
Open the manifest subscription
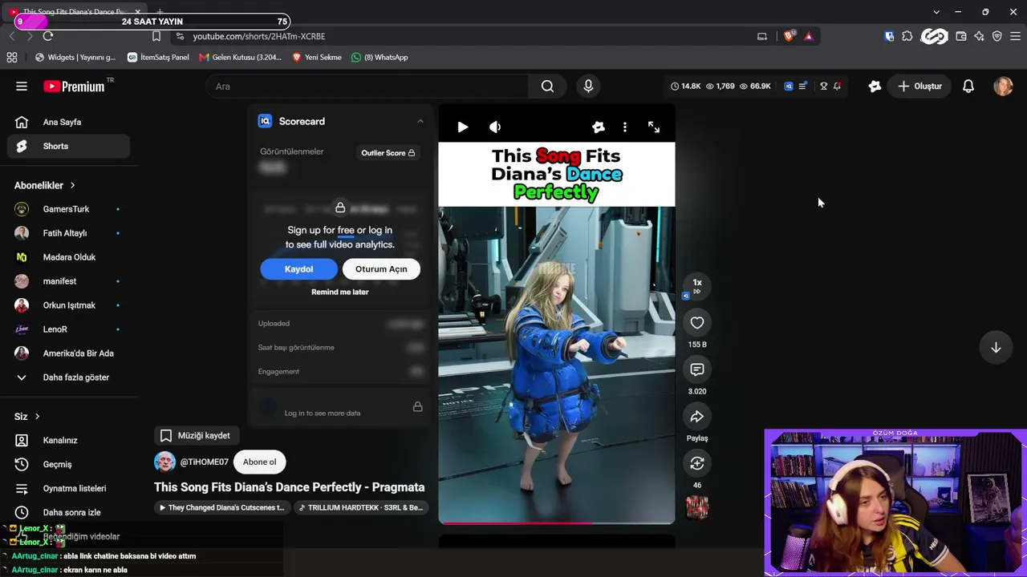click(69, 281)
